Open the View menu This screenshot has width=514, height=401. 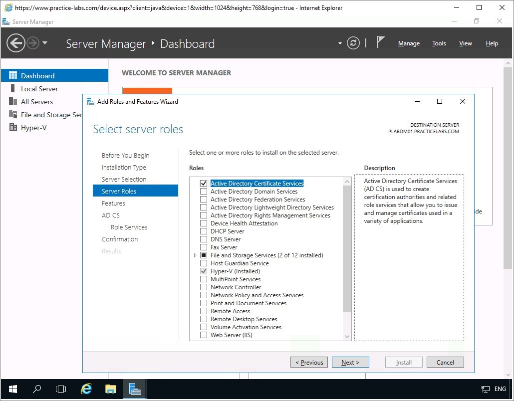(x=465, y=43)
